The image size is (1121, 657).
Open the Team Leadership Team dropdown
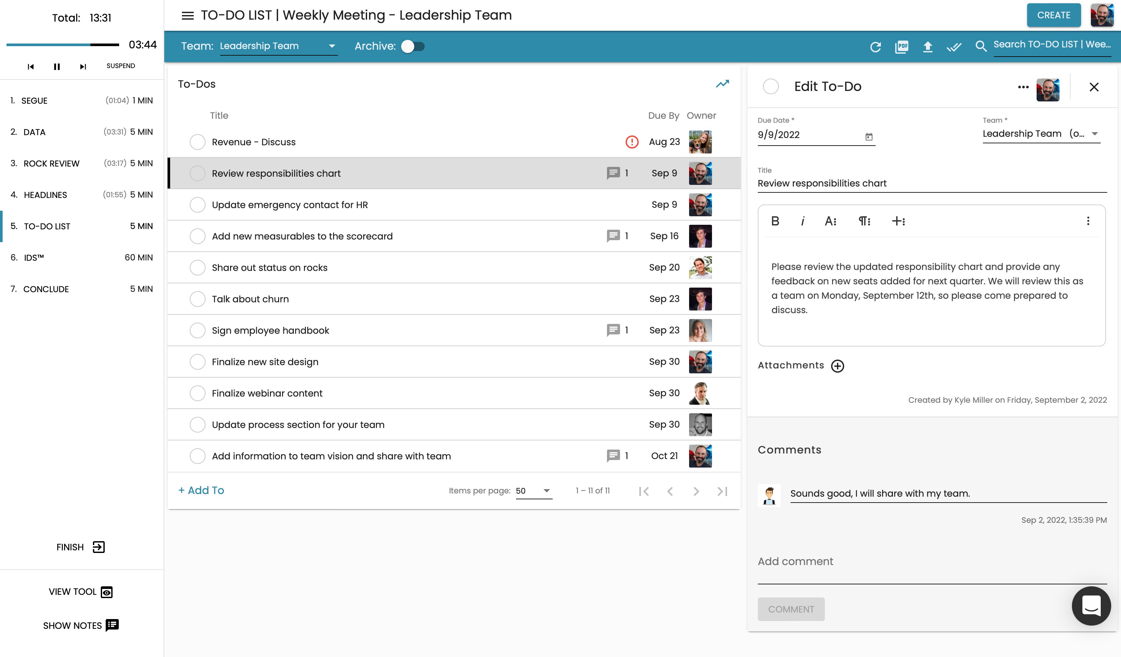click(331, 46)
